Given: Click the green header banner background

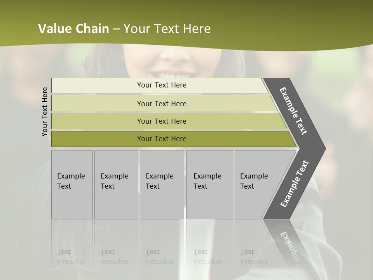Looking at the screenshot, I should pos(286,21).
